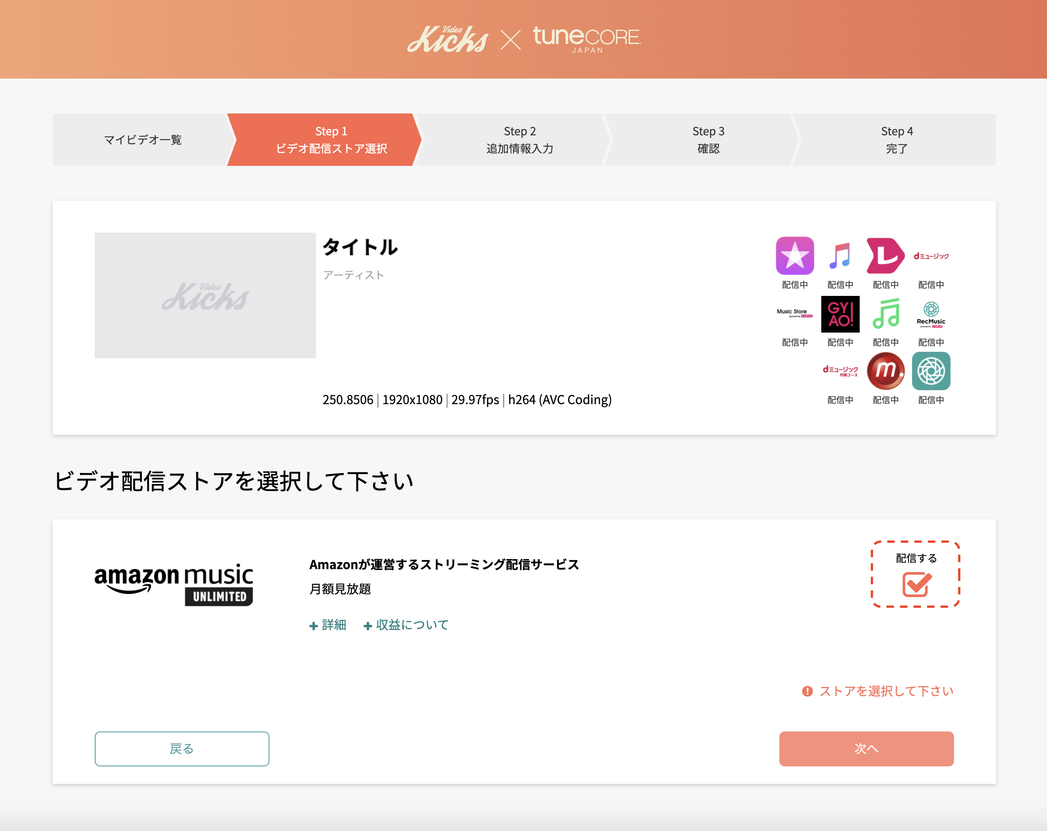Click the RecMusic logo with text
1047x831 pixels.
point(931,314)
